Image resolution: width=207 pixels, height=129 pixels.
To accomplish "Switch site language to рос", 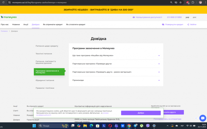I will [x=194, y=17].
